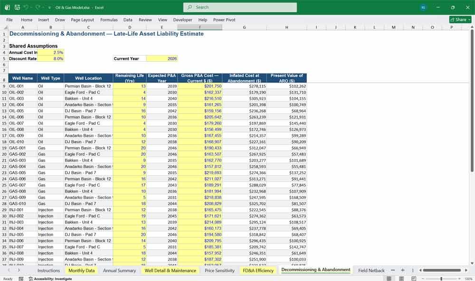Switch to the Home ribbon tab
This screenshot has height=281, width=475.
coord(27,19)
